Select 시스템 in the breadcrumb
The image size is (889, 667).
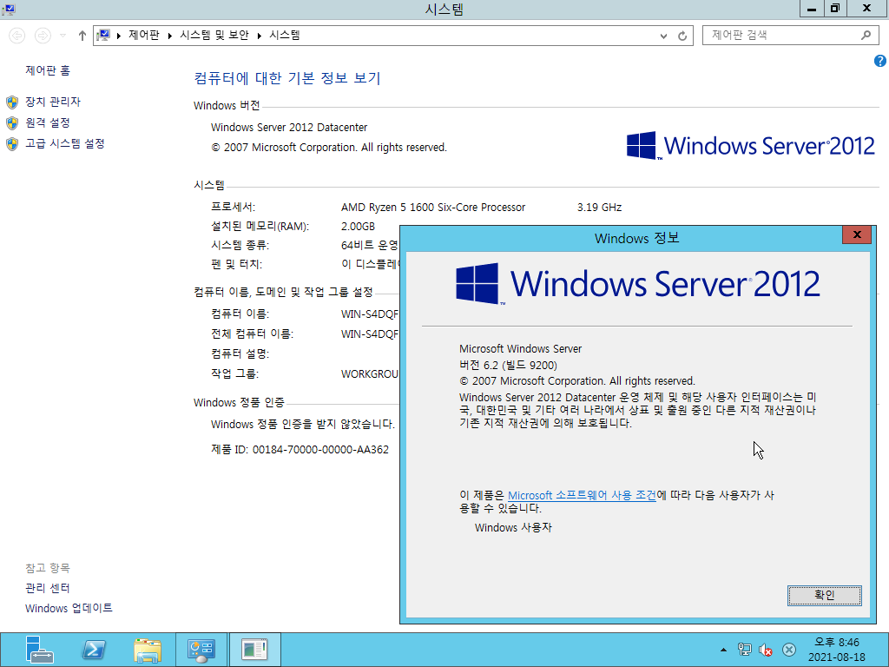(285, 35)
